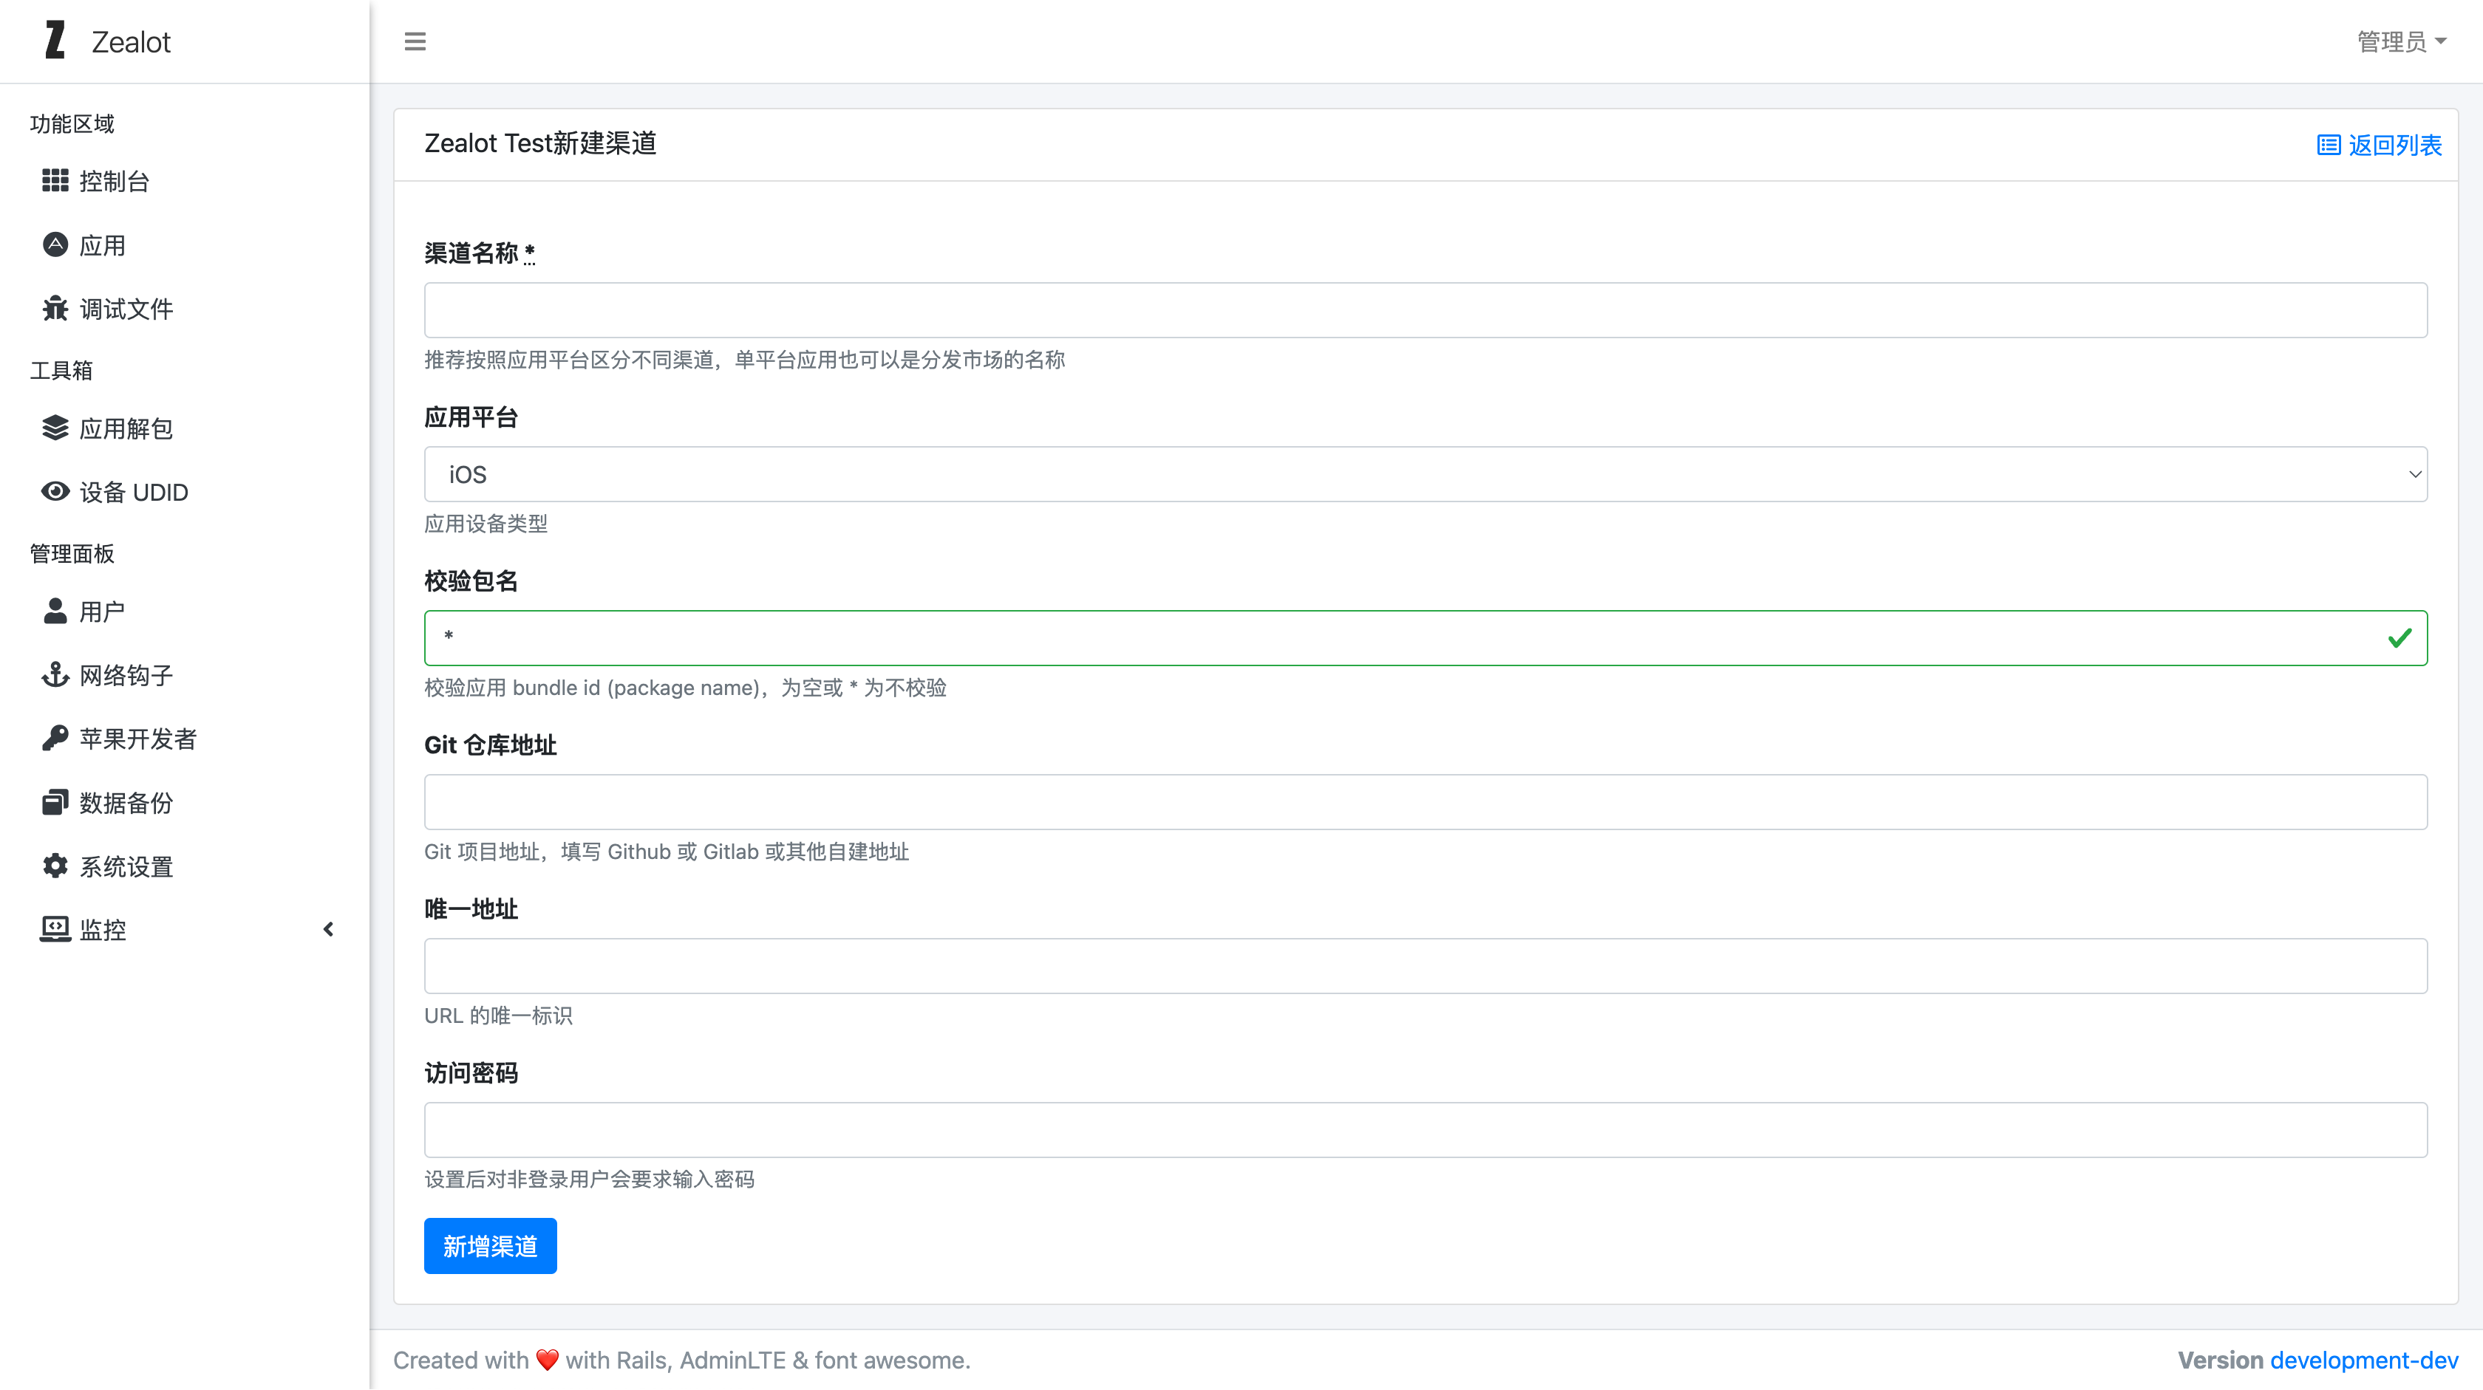Click the 网络钩子 anchor icon
The height and width of the screenshot is (1390, 2483).
55,674
